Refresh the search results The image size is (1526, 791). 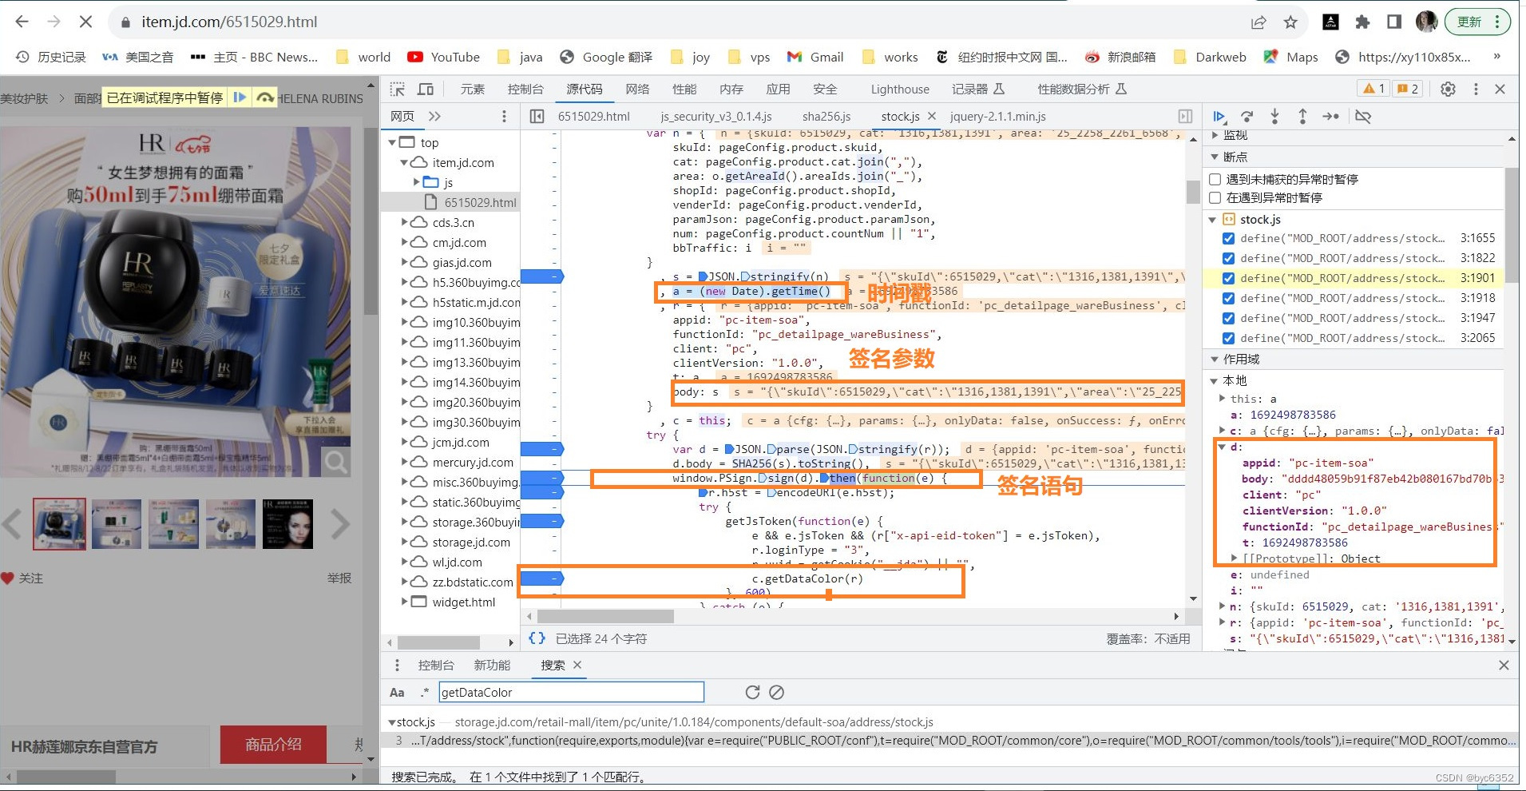(752, 693)
